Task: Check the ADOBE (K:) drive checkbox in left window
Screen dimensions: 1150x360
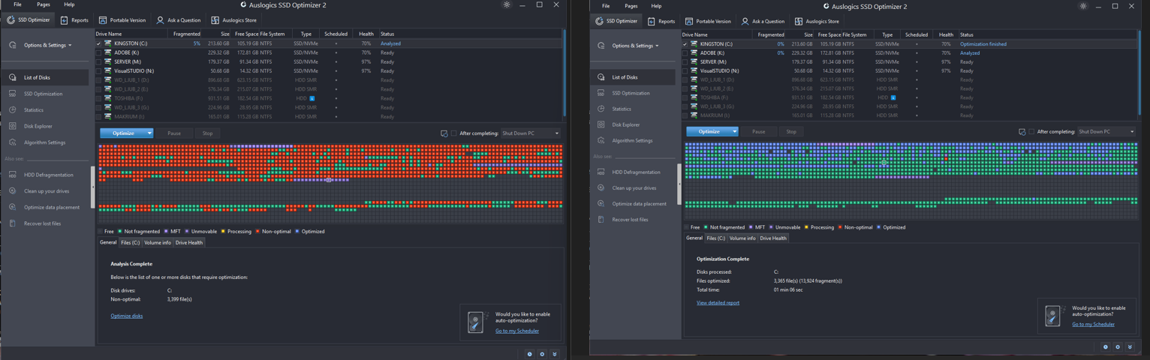Action: (98, 52)
